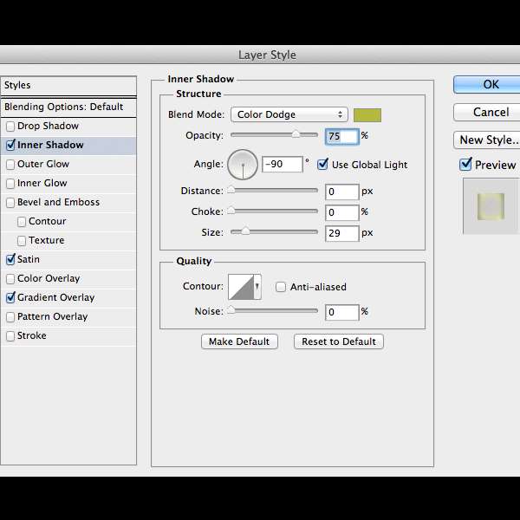The height and width of the screenshot is (520, 520).
Task: Expand the Contour picker arrow
Action: pyautogui.click(x=257, y=287)
